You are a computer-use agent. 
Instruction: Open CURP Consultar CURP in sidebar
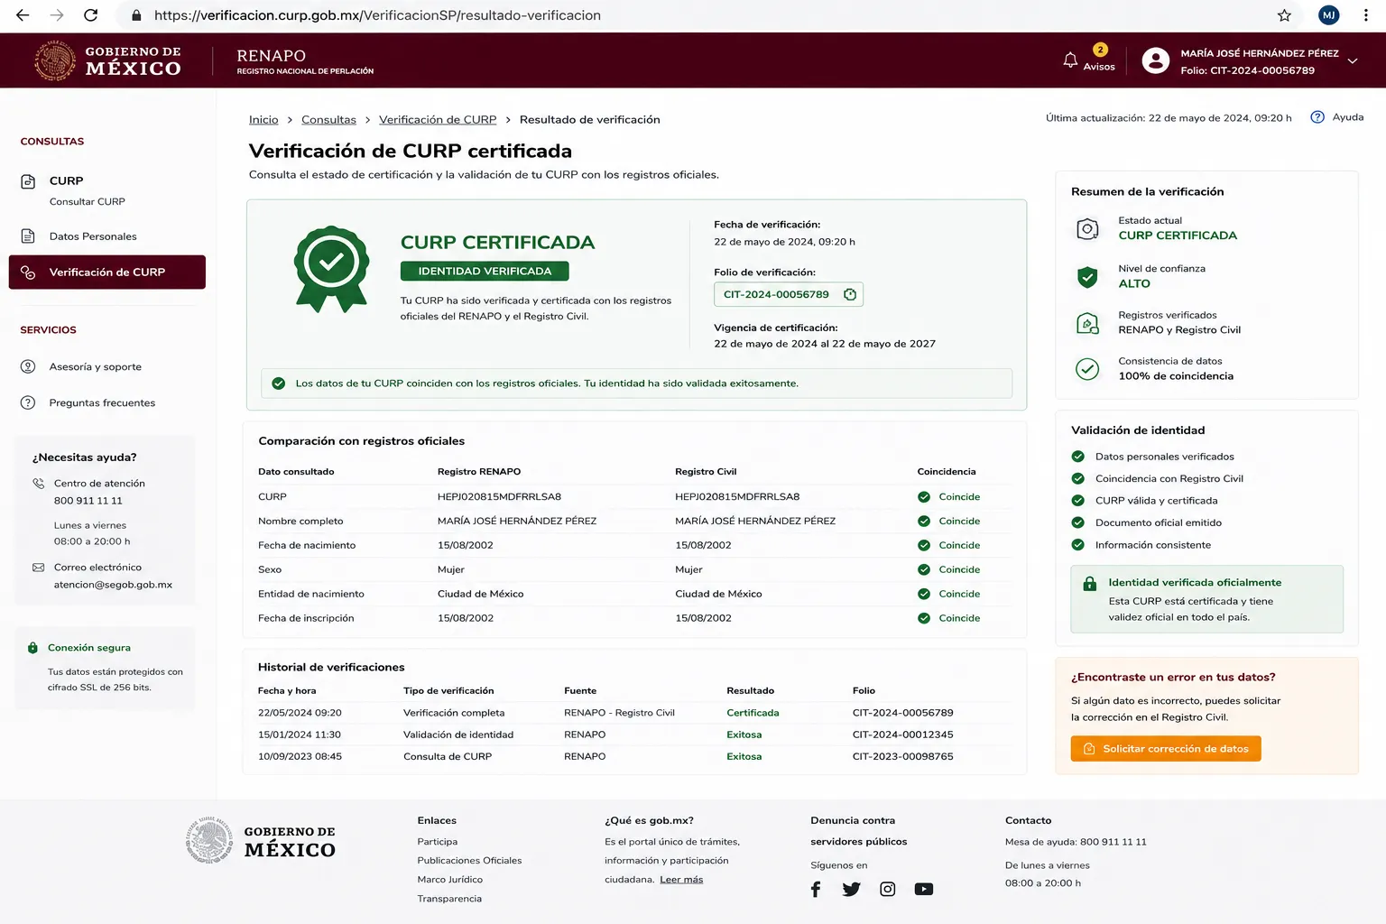point(88,190)
